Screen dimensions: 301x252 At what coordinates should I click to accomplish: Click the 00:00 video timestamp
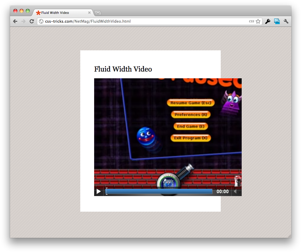click(222, 191)
